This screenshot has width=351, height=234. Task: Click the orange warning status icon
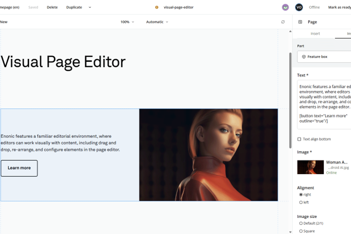coord(156,7)
